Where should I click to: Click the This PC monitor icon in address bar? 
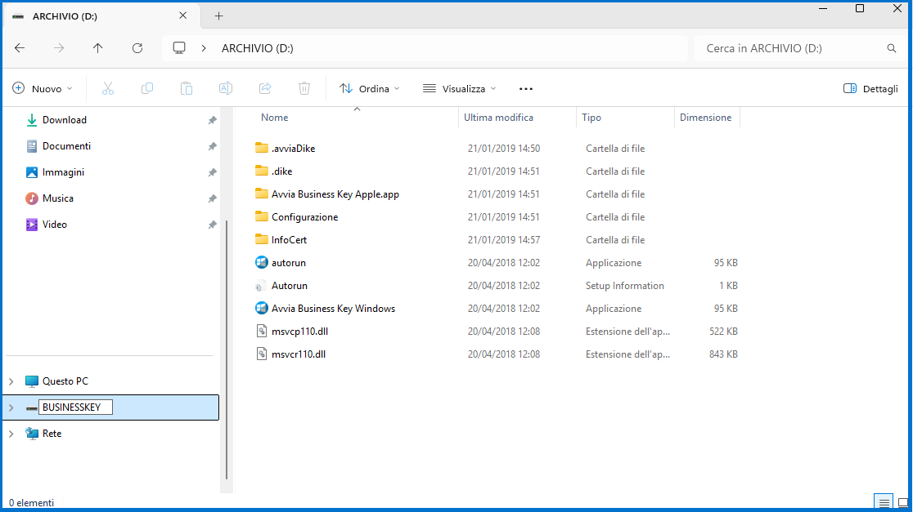pyautogui.click(x=179, y=48)
